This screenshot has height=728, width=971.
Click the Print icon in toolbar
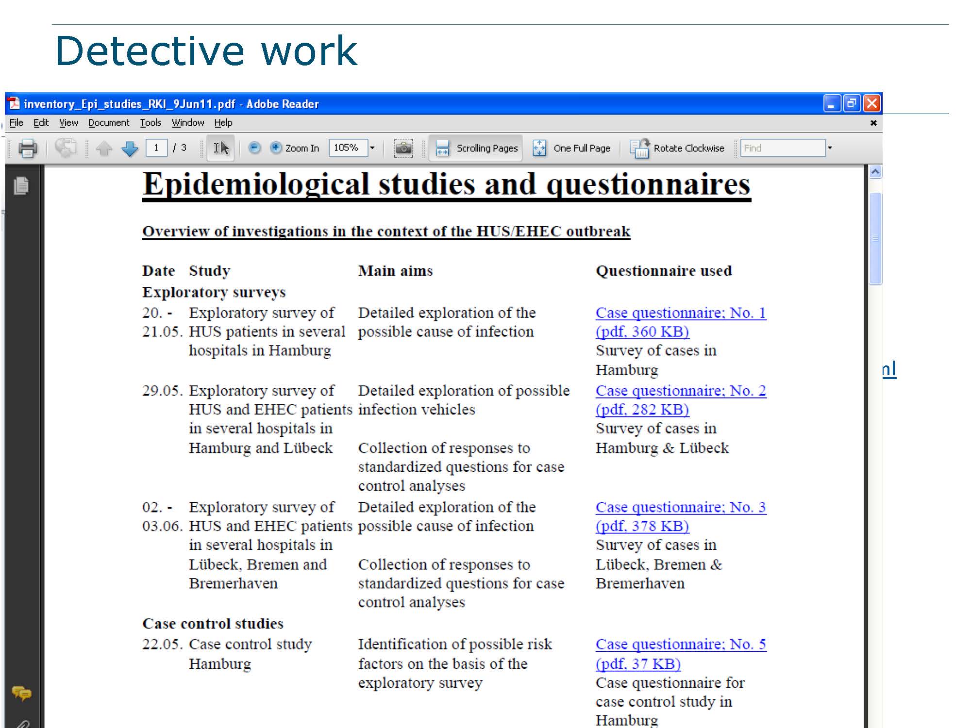[28, 148]
